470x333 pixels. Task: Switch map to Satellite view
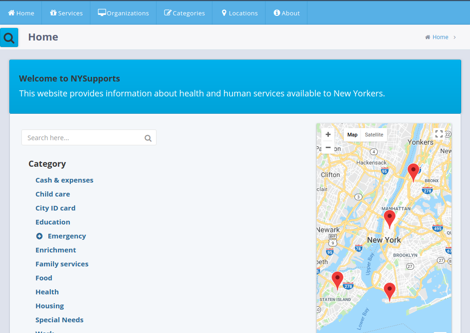[374, 135]
